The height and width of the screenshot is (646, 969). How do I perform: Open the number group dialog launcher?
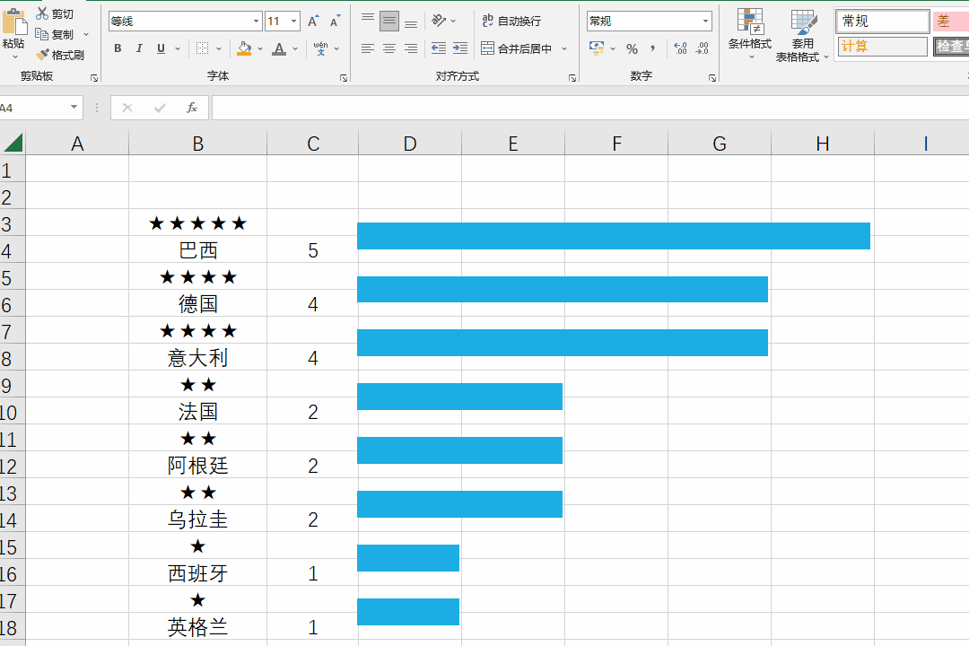[x=712, y=78]
